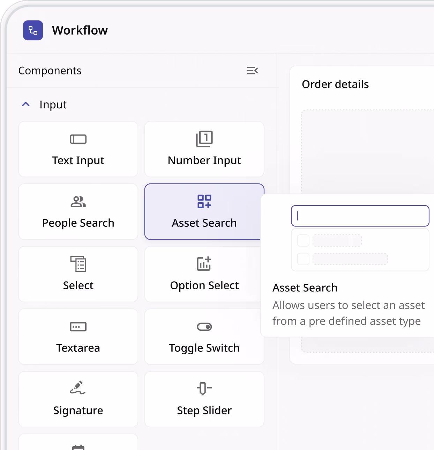Collapse the Input section chevron
This screenshot has height=450, width=434.
[x=25, y=104]
